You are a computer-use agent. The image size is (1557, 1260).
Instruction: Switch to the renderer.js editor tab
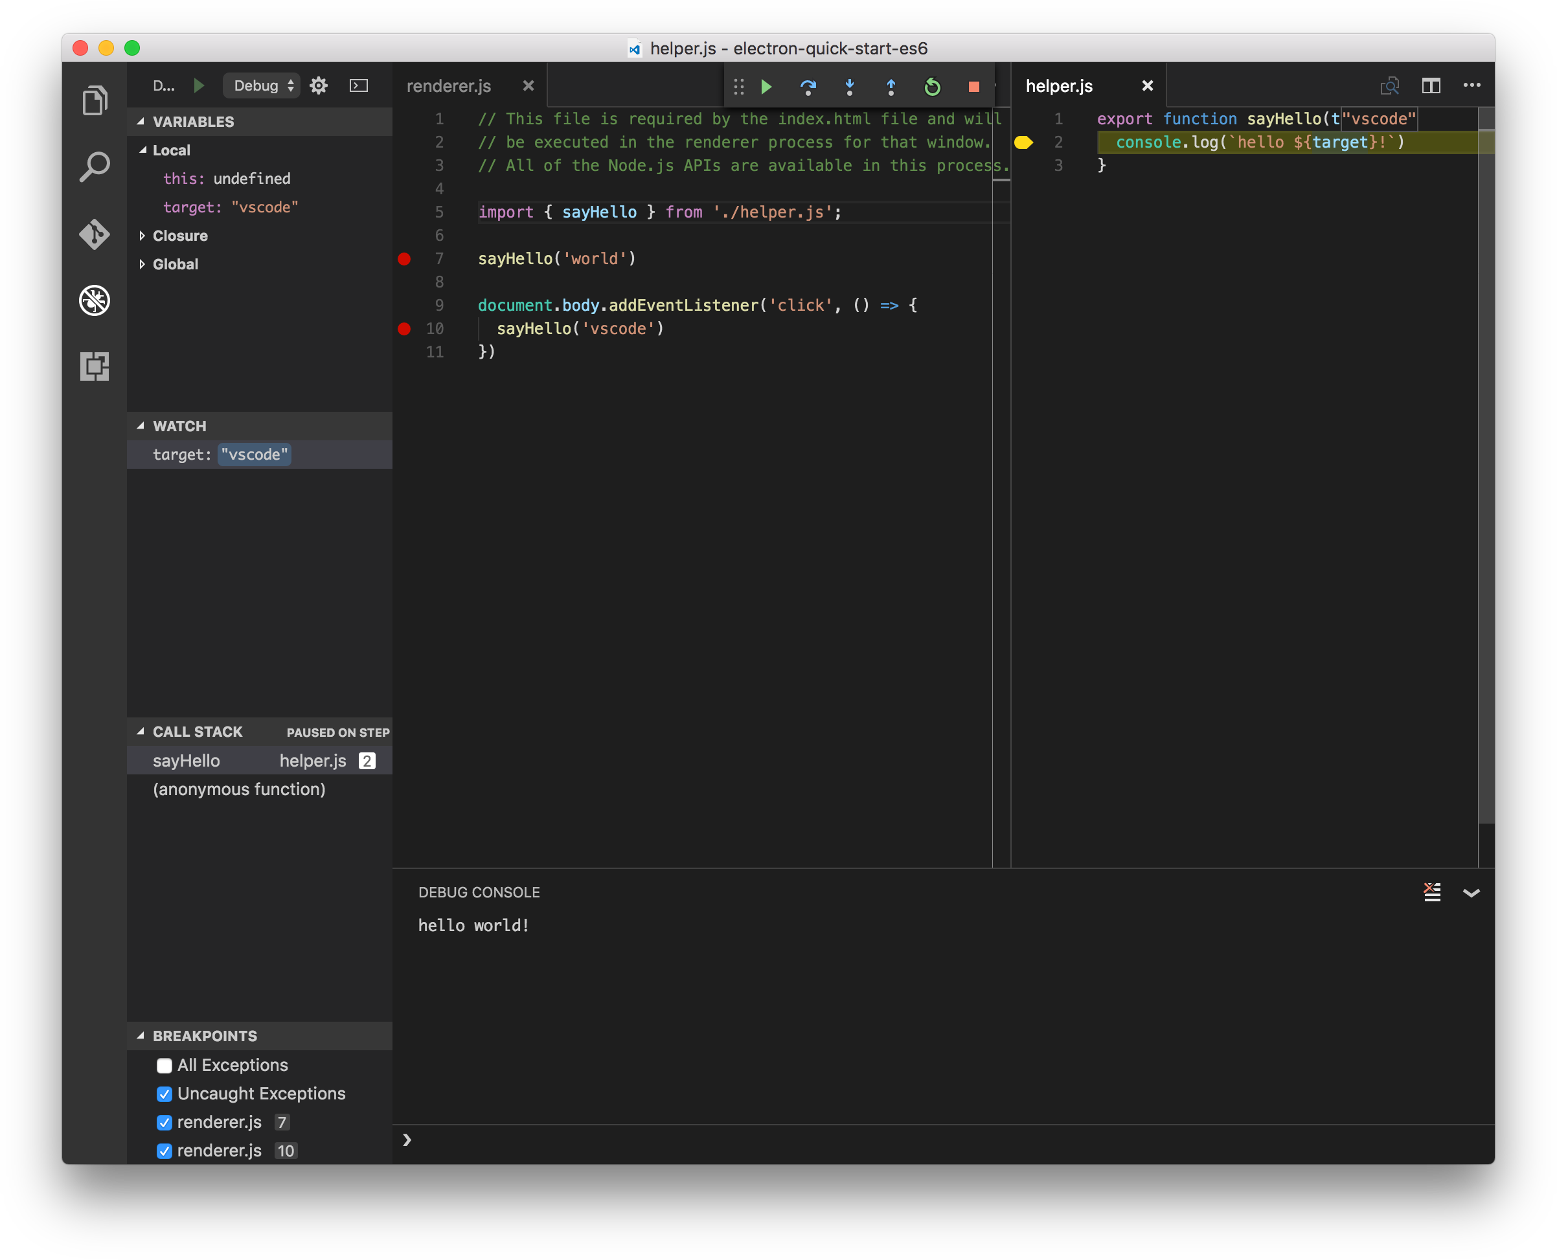[449, 85]
